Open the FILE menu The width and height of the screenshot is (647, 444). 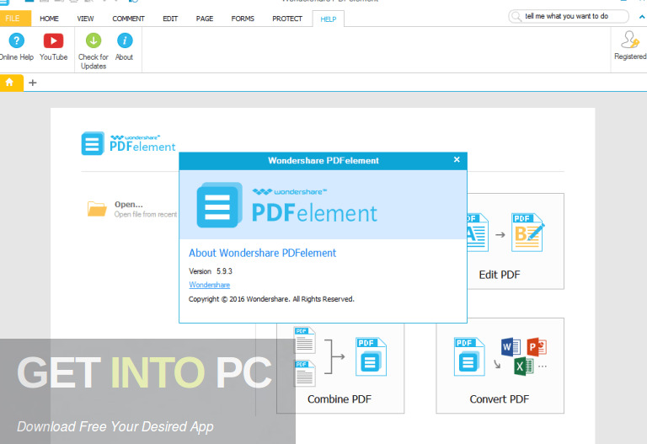[15, 19]
